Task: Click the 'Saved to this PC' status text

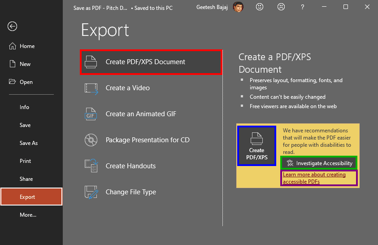Action: tap(153, 8)
